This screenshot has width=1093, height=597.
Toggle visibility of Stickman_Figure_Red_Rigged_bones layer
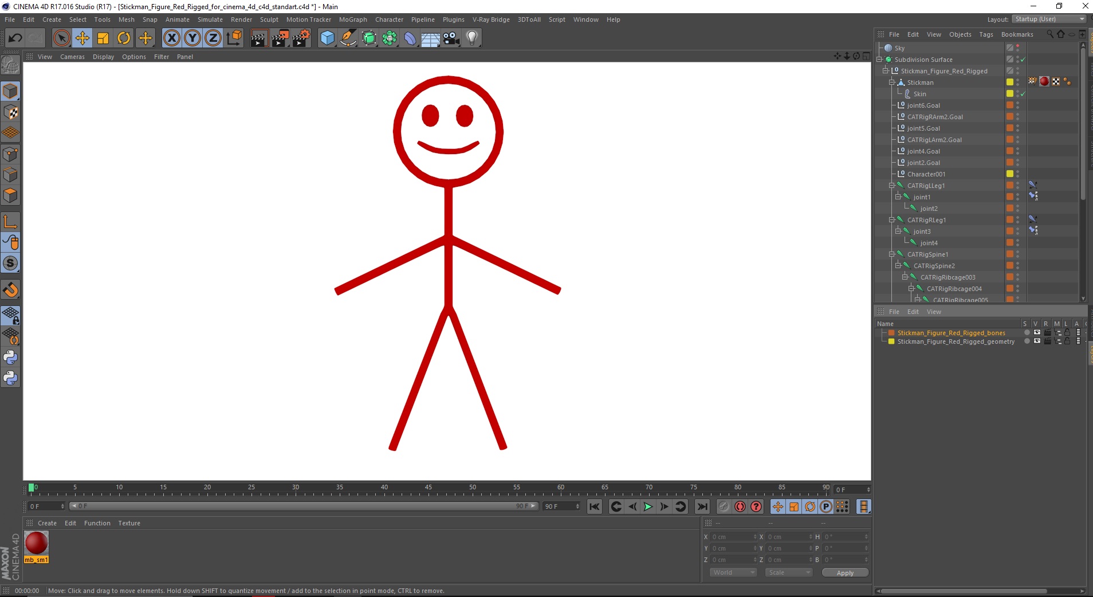point(1037,332)
